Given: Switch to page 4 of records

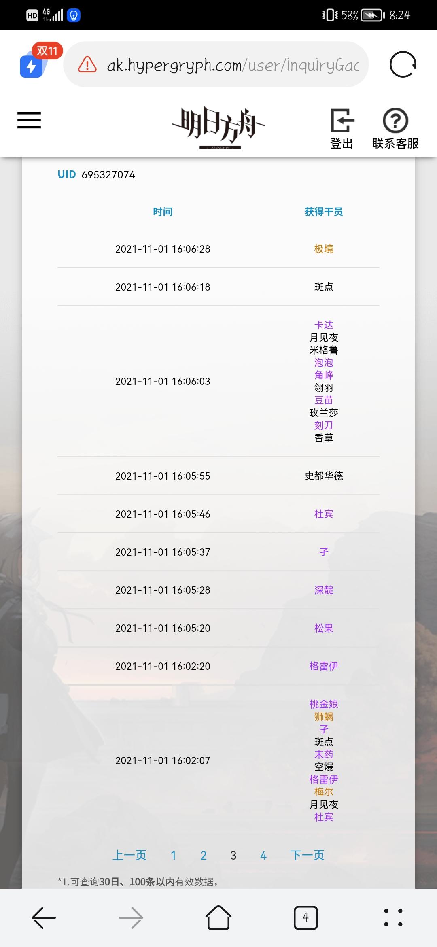Looking at the screenshot, I should [x=263, y=855].
